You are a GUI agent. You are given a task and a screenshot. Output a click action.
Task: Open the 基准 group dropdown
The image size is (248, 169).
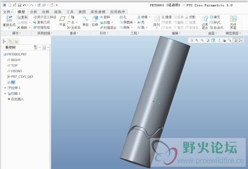point(74,33)
